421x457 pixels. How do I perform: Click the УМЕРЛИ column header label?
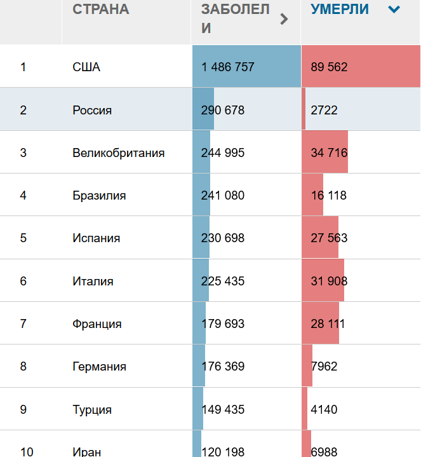click(340, 10)
